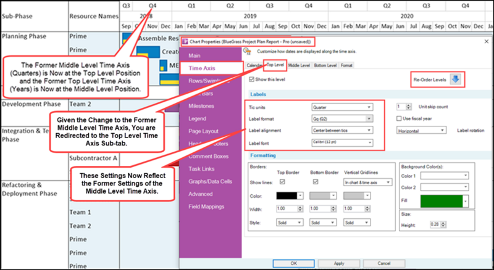Click the Cancel button
Image resolution: width=494 pixels, height=270 pixels.
point(384,263)
